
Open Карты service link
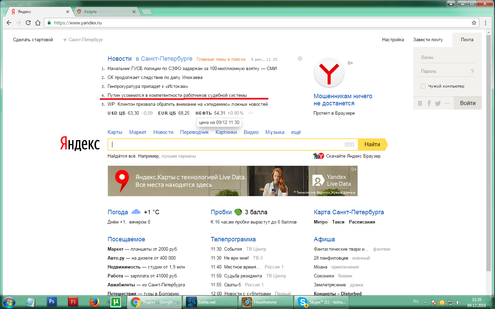(115, 132)
